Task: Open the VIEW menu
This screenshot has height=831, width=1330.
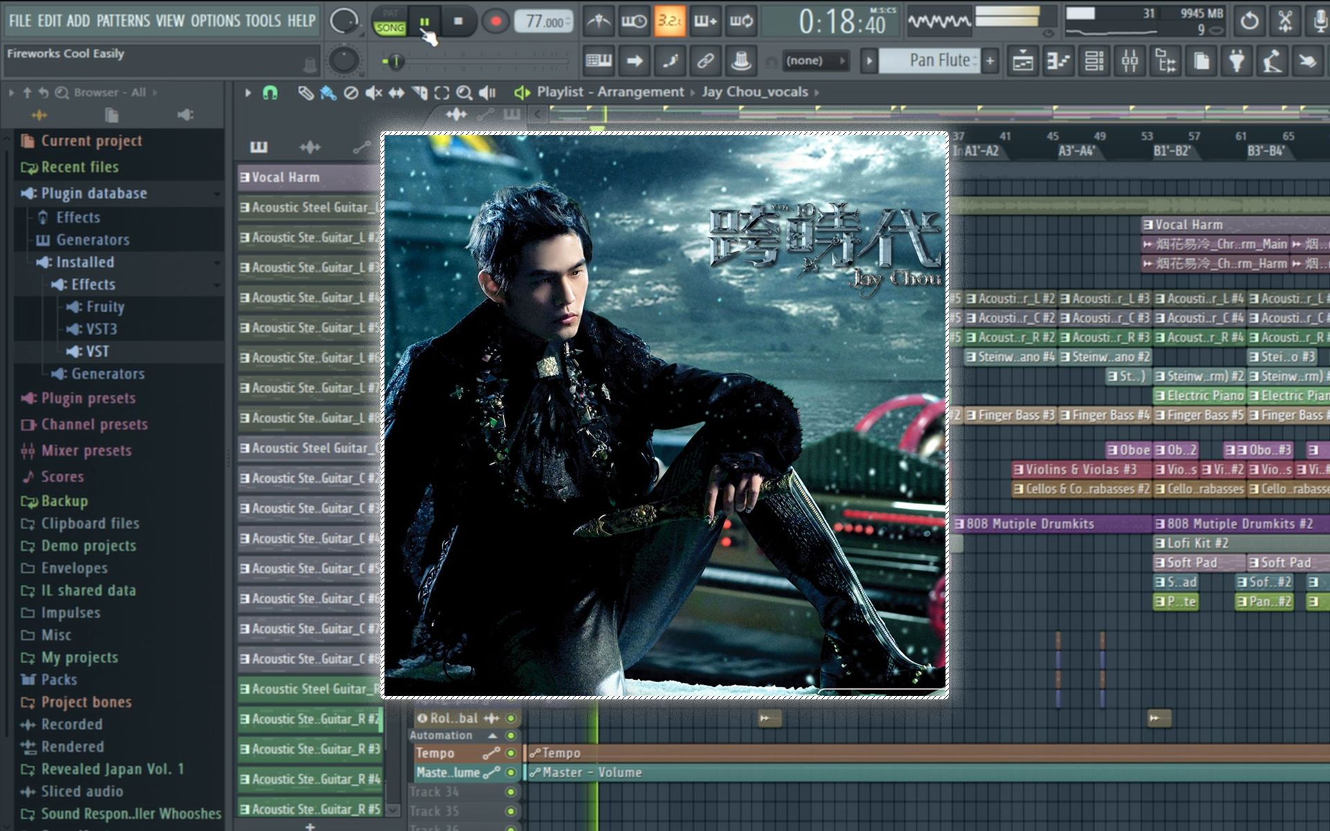Action: pyautogui.click(x=170, y=21)
